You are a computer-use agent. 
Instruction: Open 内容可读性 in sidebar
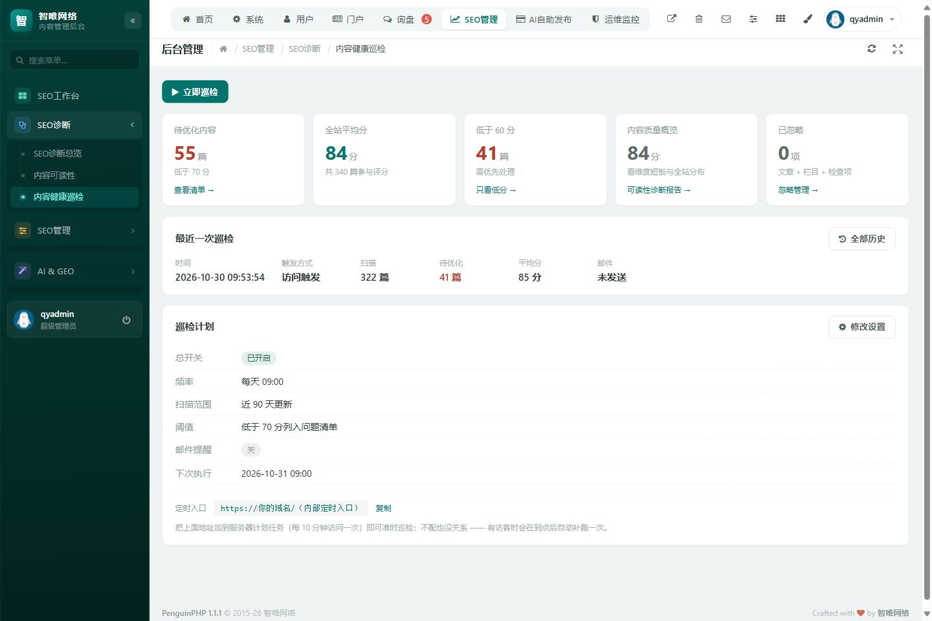[x=74, y=175]
